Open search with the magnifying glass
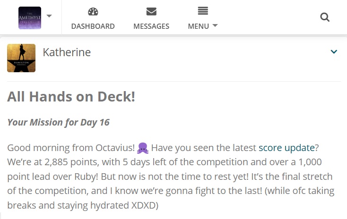This screenshot has width=347, height=219. [x=325, y=17]
